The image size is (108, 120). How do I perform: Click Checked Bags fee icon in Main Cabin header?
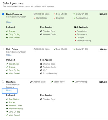(34, 49)
